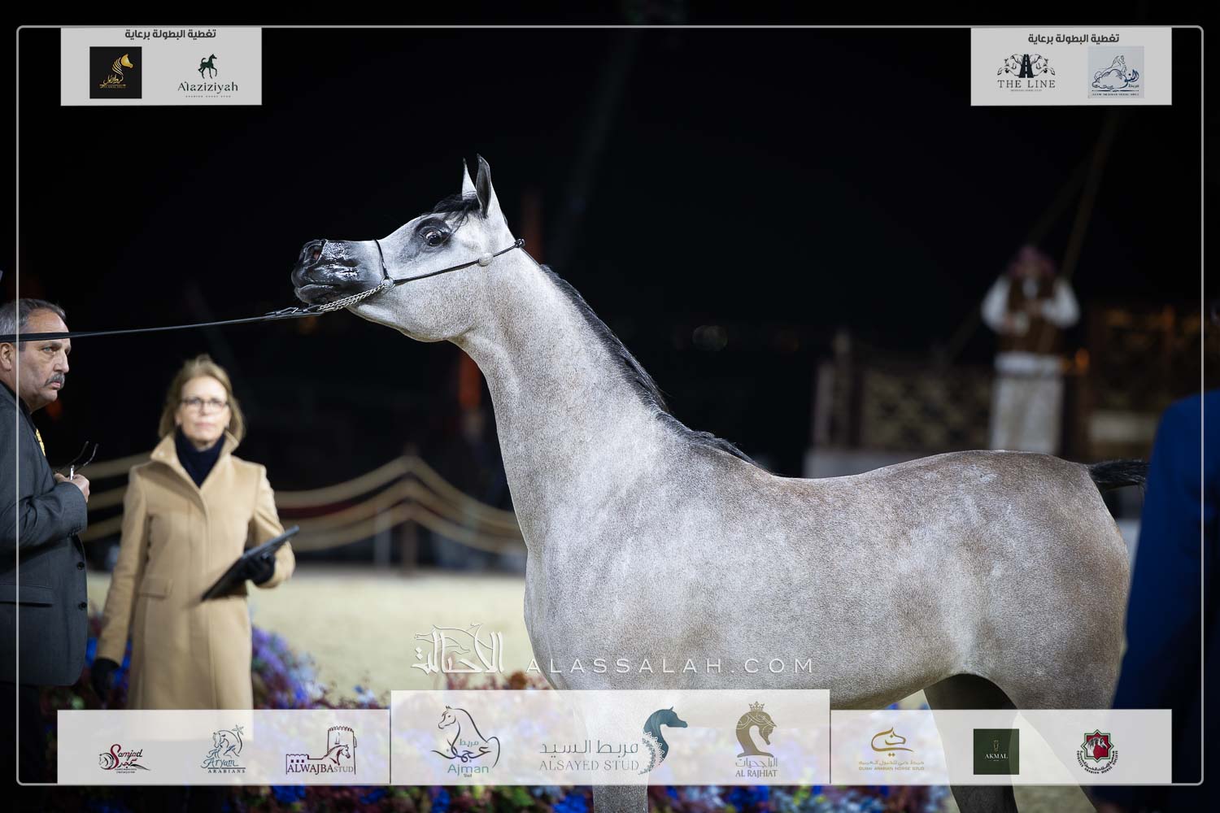Click the blue cloud horse sponsor logo

click(1116, 72)
